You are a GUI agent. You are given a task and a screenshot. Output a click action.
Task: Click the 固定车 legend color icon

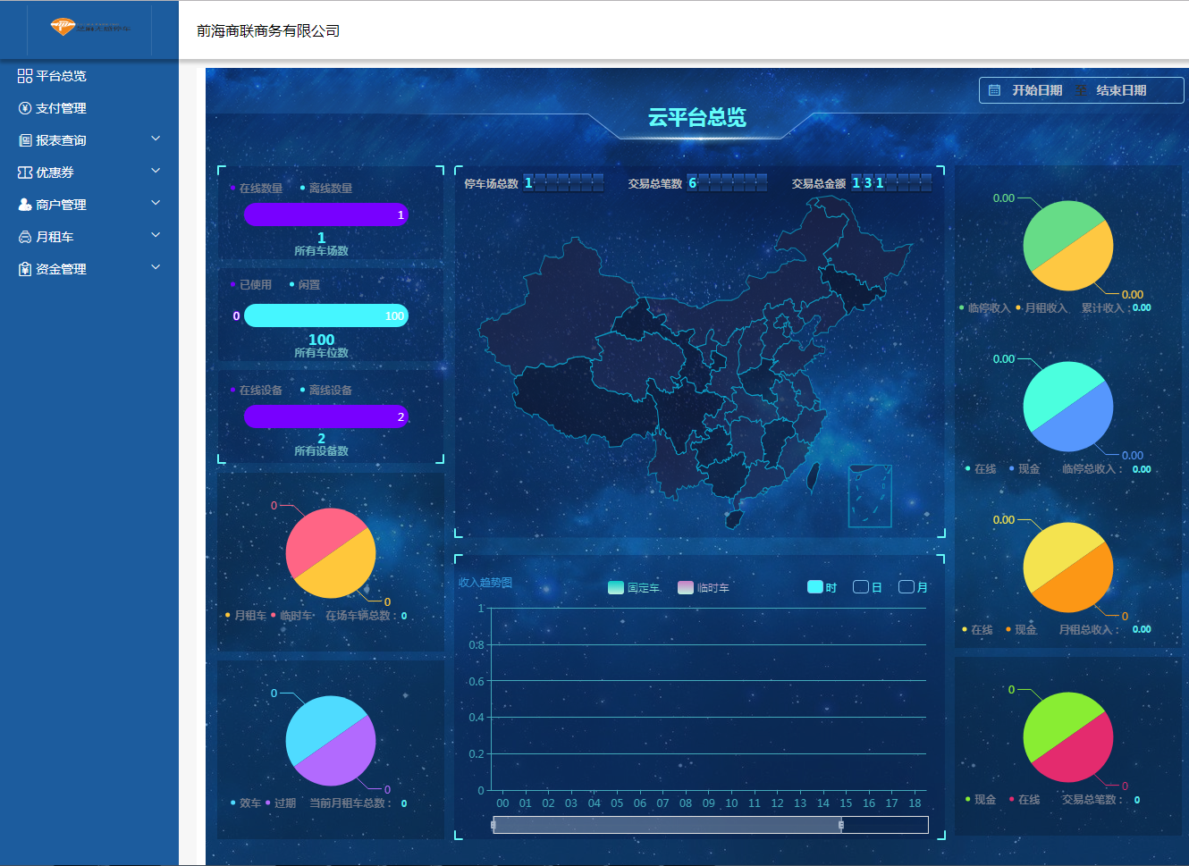pyautogui.click(x=616, y=587)
